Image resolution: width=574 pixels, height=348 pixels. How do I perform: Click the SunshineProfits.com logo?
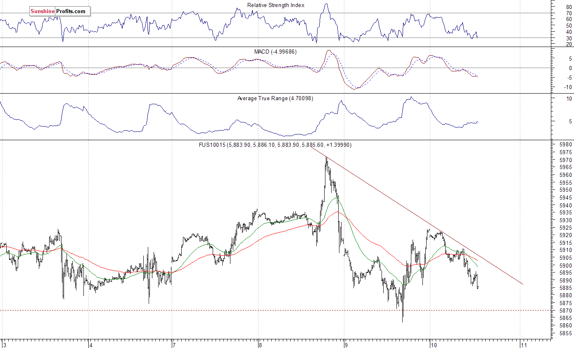[60, 12]
